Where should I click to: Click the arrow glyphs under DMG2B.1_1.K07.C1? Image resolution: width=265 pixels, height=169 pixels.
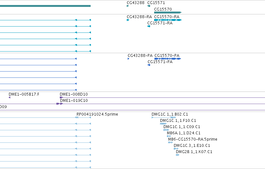click(177, 155)
